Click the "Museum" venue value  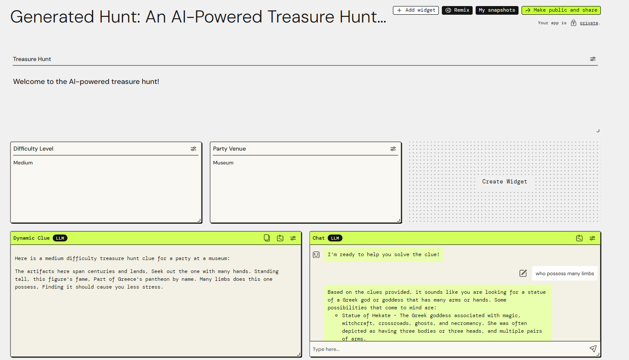pos(223,163)
